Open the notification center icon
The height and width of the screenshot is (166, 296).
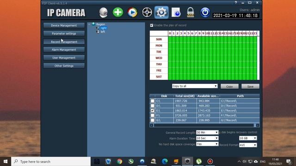point(289,161)
